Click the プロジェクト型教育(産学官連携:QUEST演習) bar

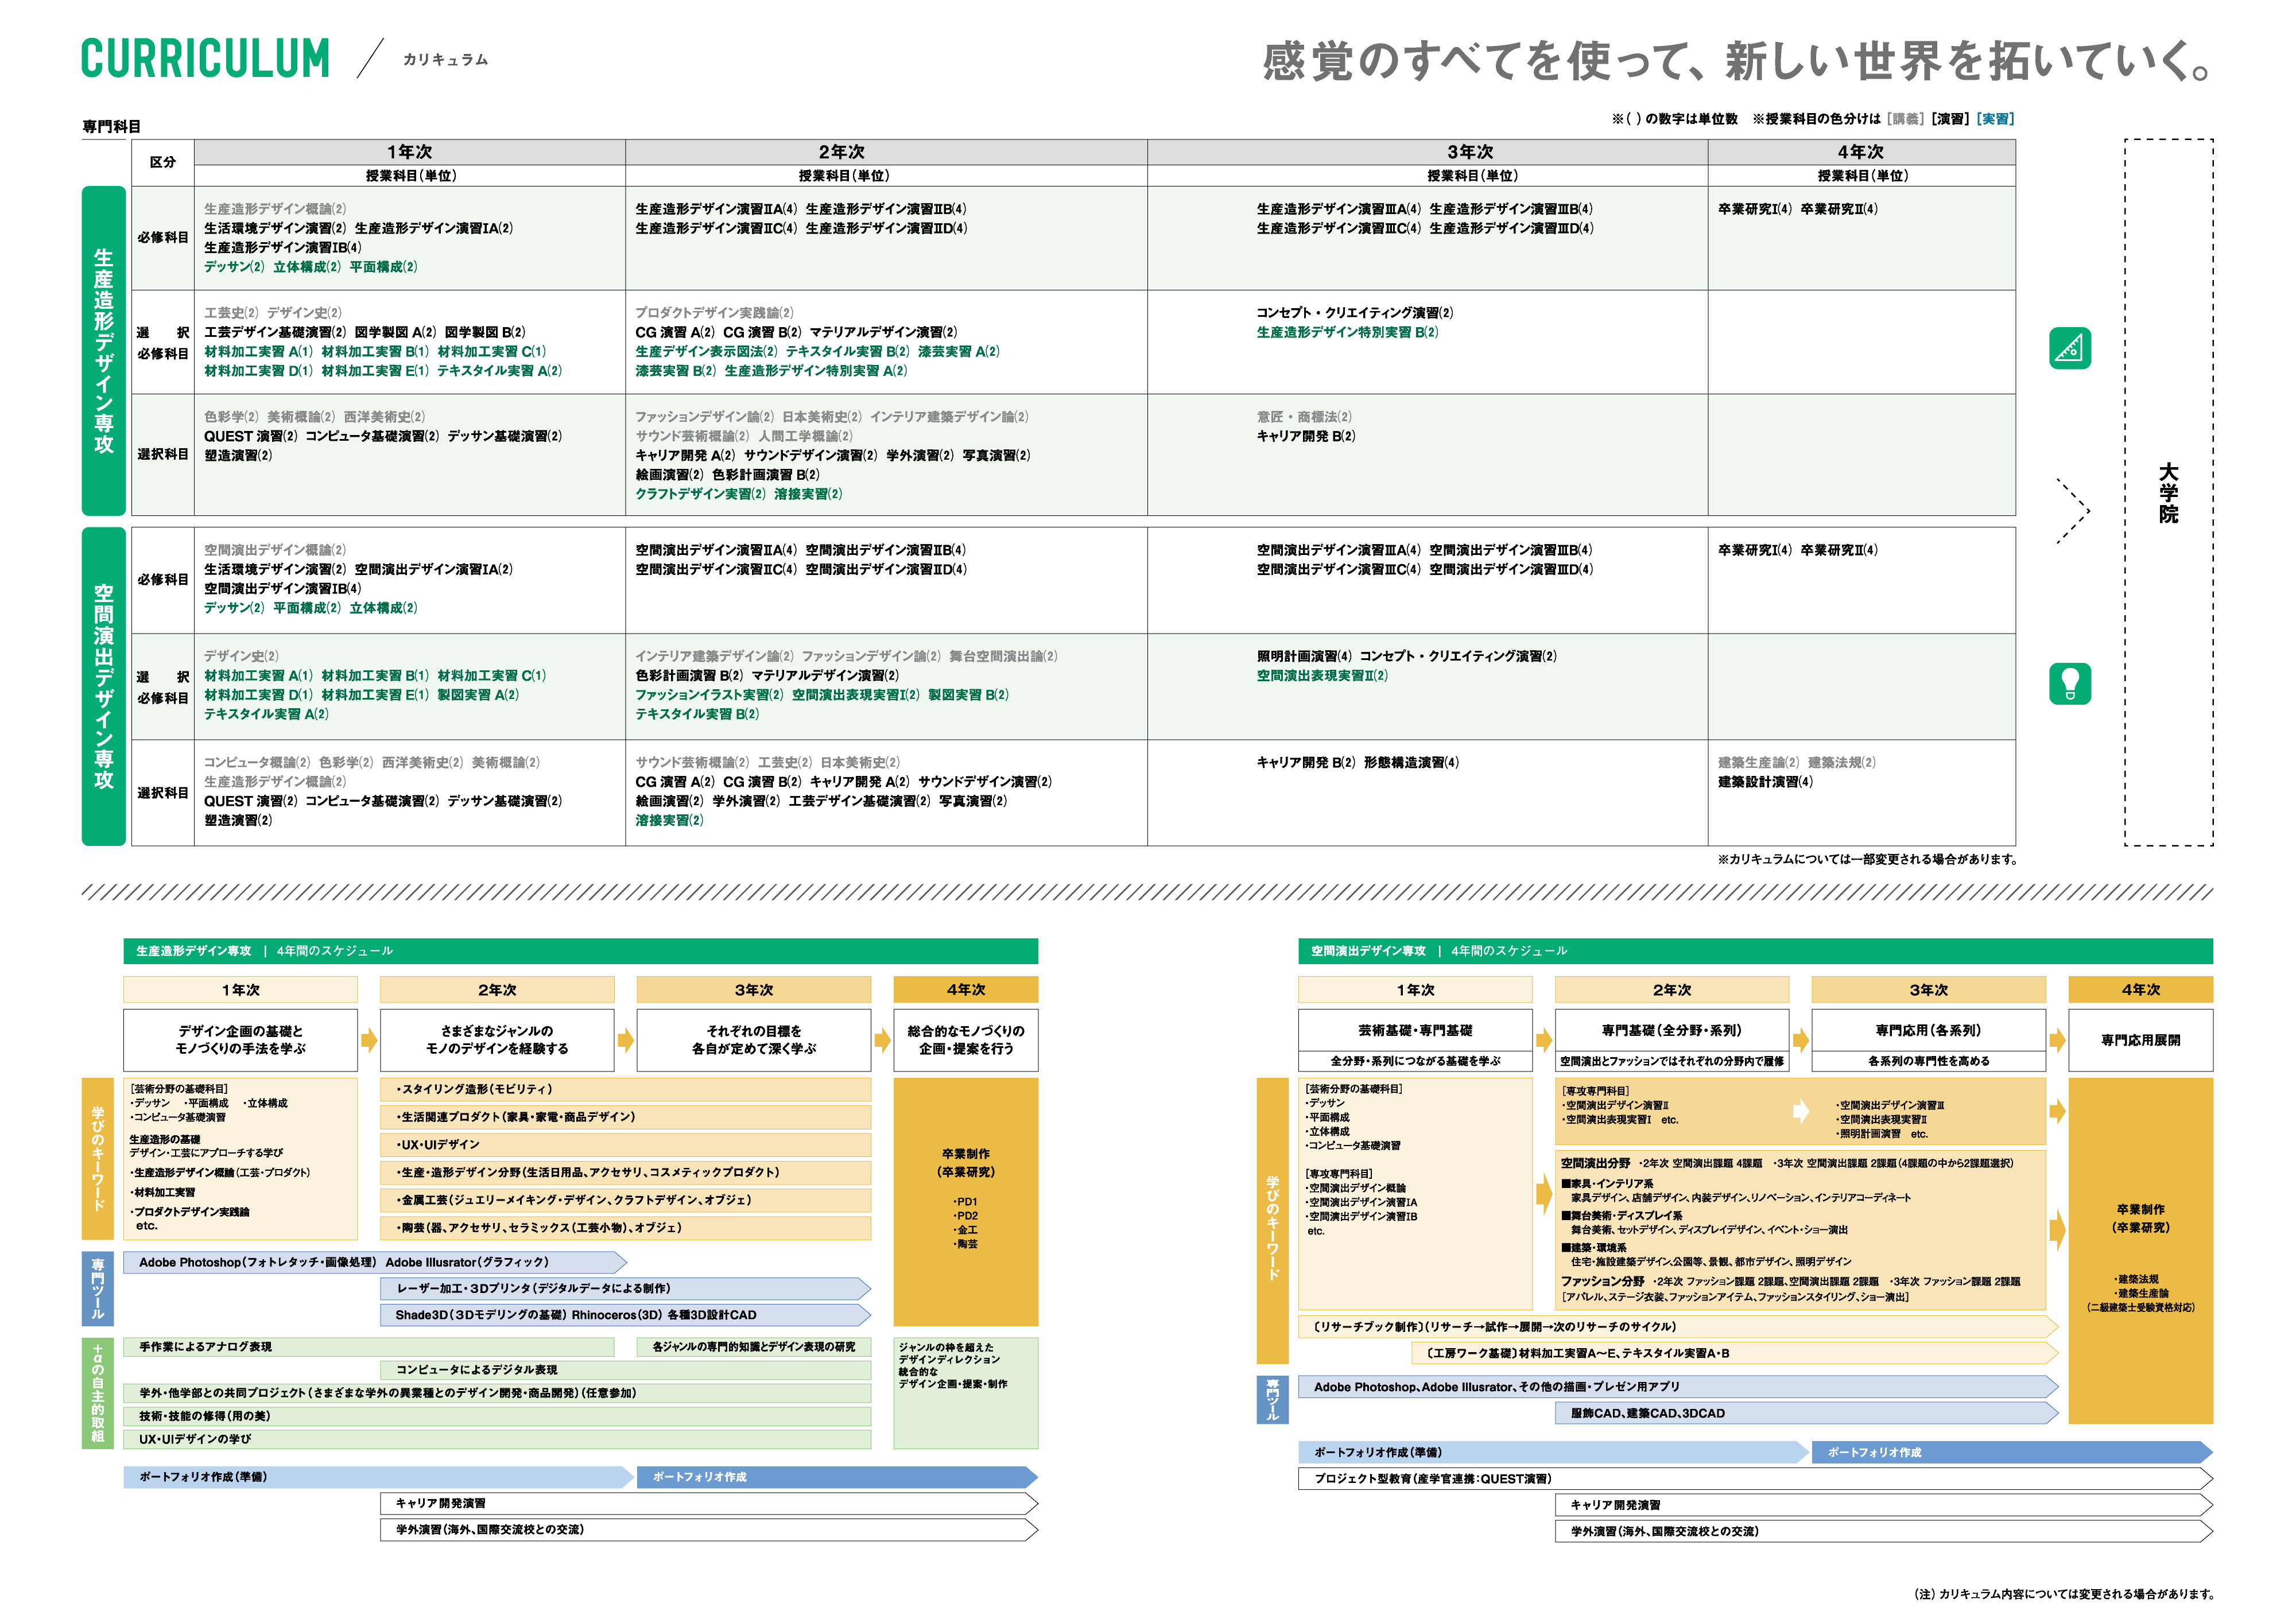point(1755,1479)
